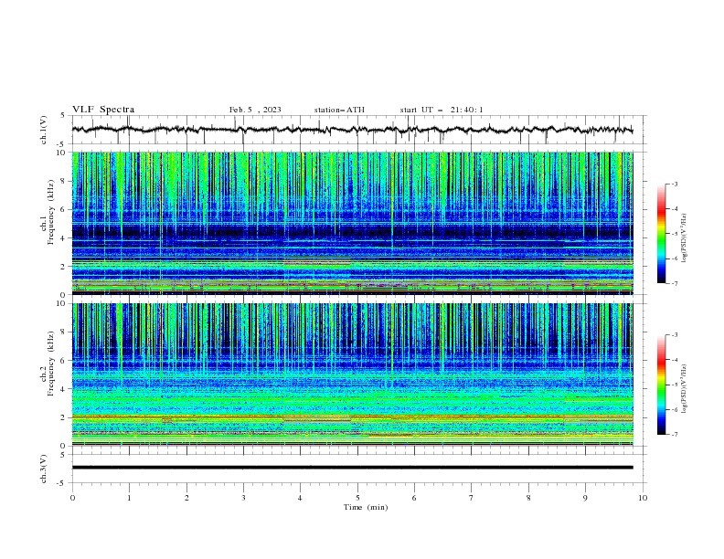
Task: Click the log(PSD) label of ch.2 color bar
Action: pyautogui.click(x=685, y=389)
